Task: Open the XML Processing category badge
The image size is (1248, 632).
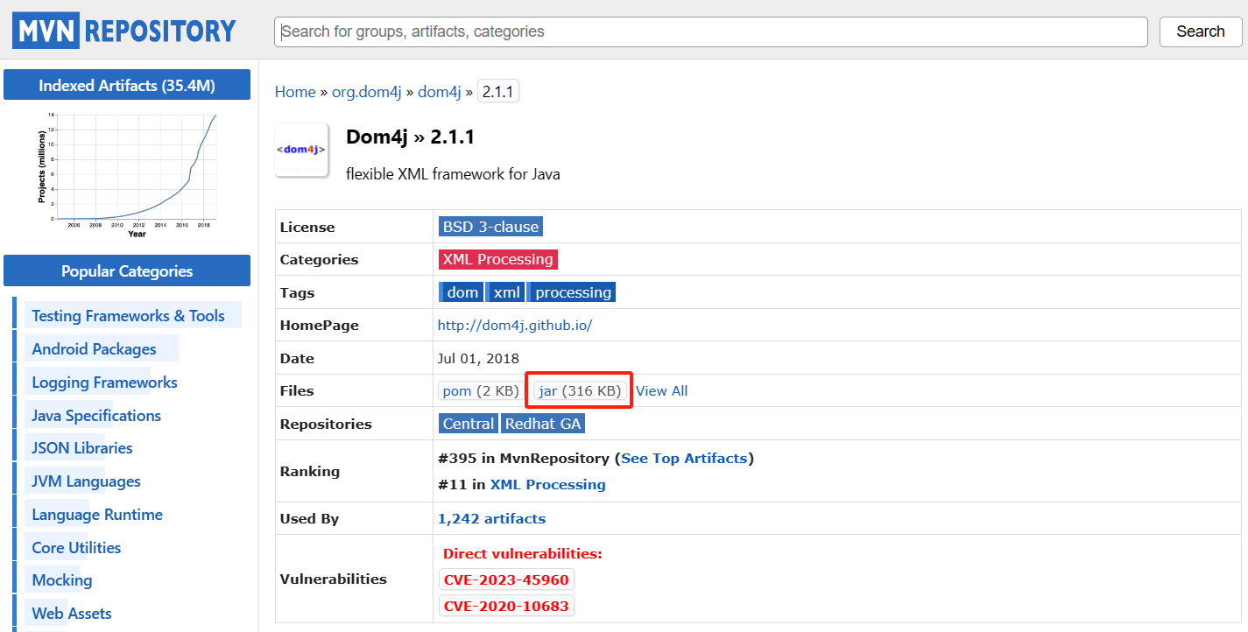Action: [497, 259]
